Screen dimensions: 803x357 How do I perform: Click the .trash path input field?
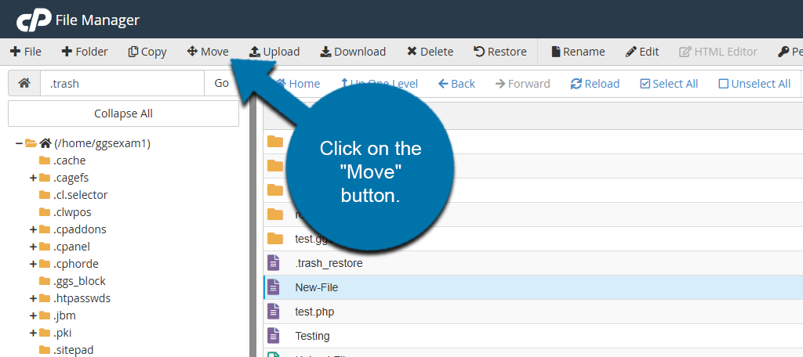[122, 83]
